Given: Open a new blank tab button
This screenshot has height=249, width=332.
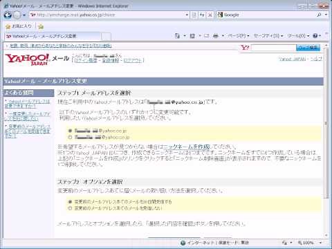Looking at the screenshot, I should coord(106,37).
